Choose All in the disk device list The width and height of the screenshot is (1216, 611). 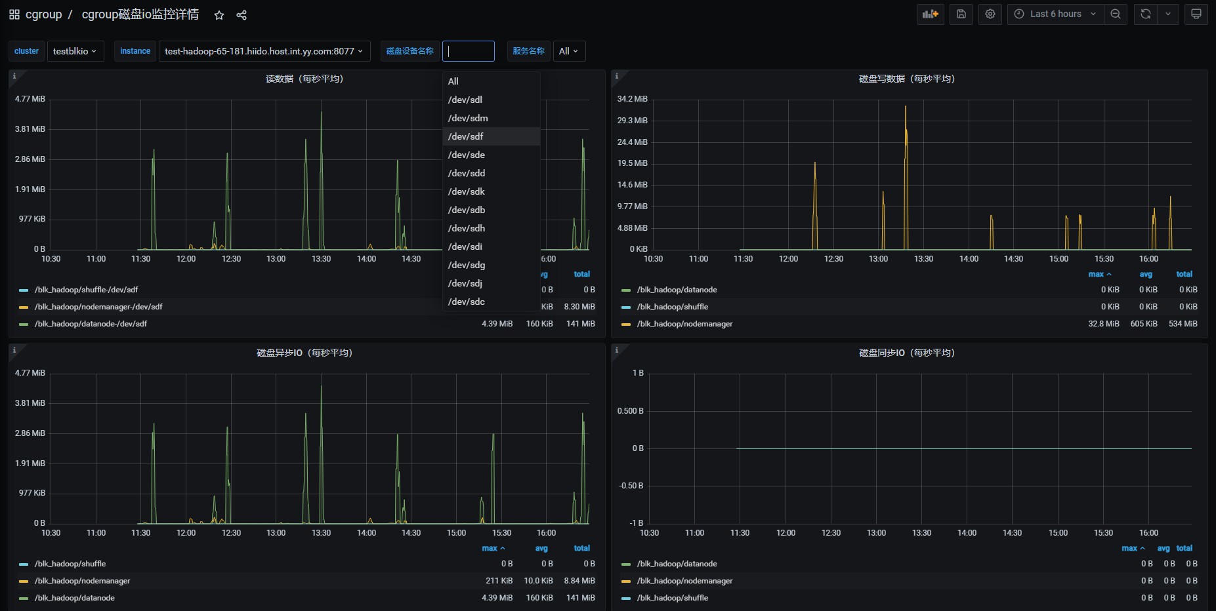pos(453,81)
